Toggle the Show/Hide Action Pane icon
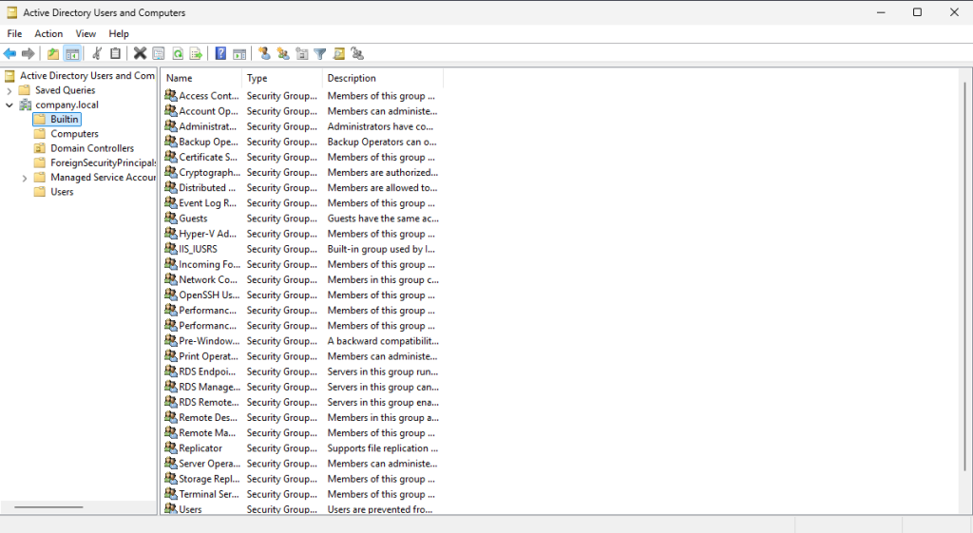973x533 pixels. [x=239, y=54]
